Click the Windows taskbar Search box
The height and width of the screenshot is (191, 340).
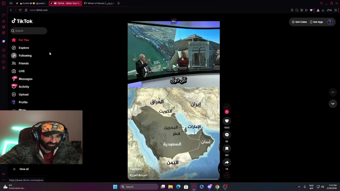tap(139, 187)
